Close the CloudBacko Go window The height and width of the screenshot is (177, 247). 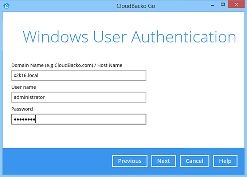click(236, 4)
